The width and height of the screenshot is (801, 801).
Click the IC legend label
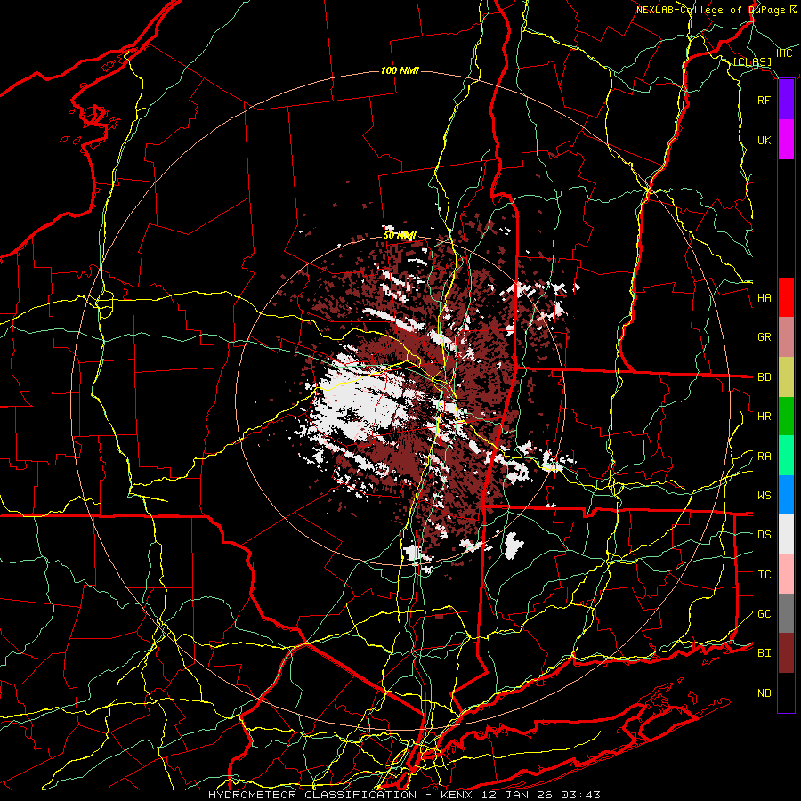coord(764,575)
